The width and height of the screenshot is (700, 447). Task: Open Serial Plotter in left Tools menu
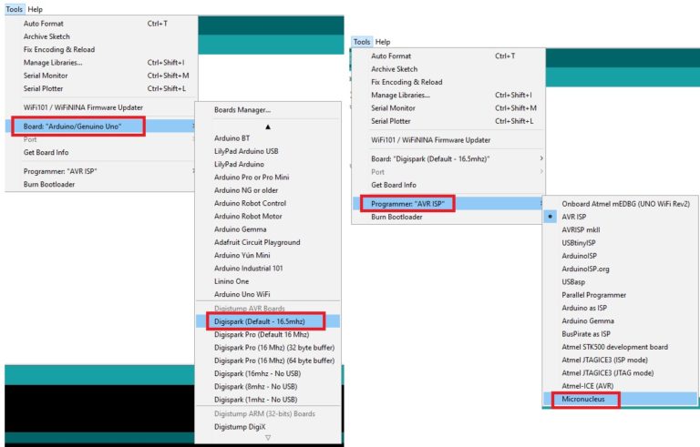(x=101, y=88)
